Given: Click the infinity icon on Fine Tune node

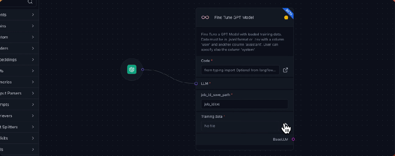Looking at the screenshot, I should tap(205, 17).
